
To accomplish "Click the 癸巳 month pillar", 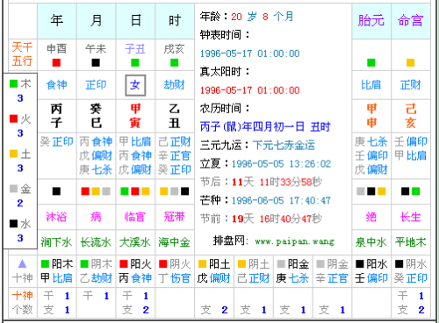I will pos(96,116).
